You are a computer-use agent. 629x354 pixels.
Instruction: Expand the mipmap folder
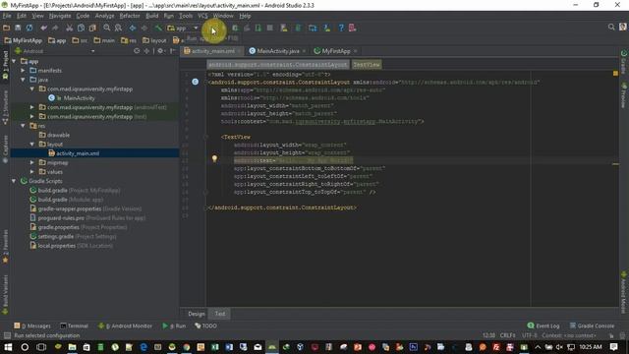(32, 163)
